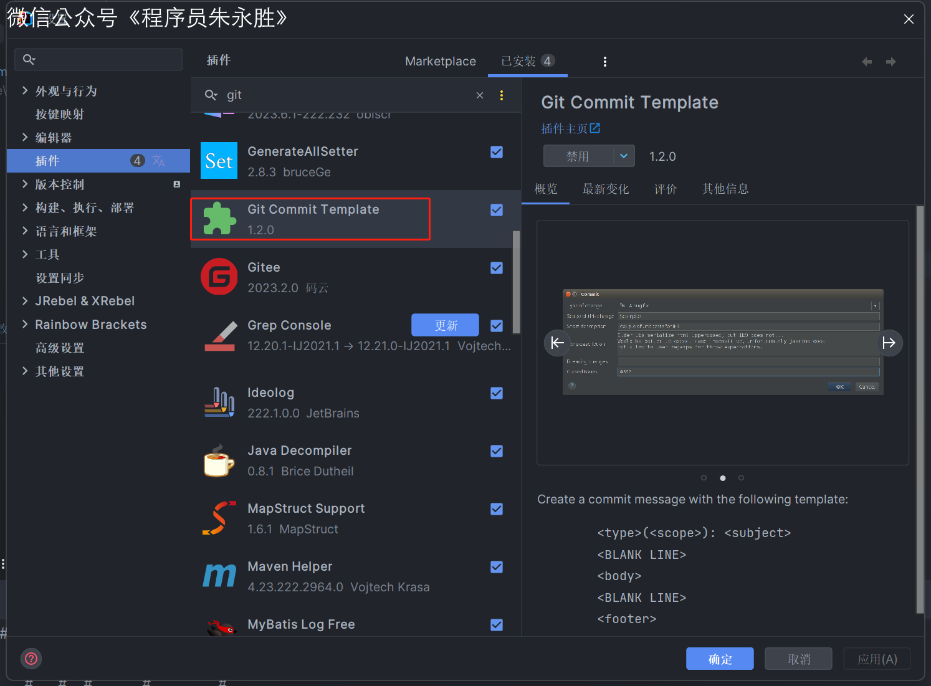Select the third screenshot carousel dot
The height and width of the screenshot is (686, 931).
coord(741,478)
